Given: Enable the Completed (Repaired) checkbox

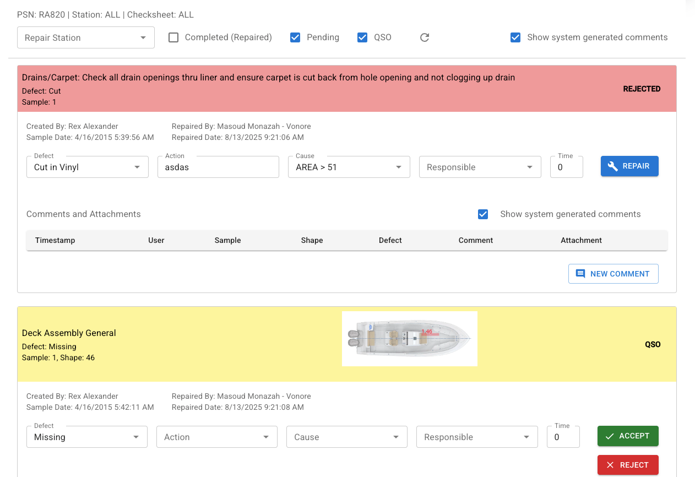Looking at the screenshot, I should 173,37.
